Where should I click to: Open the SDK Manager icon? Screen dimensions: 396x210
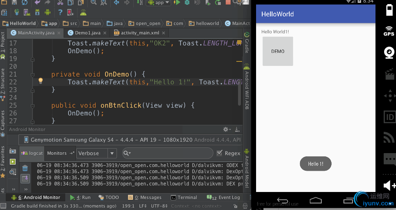(x=37, y=12)
